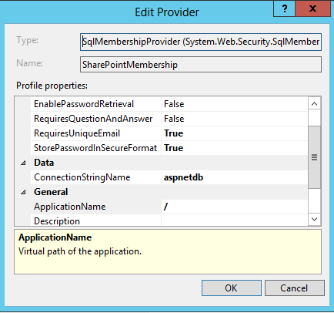334x313 pixels.
Task: Click the properties list scrollbar thumb
Action: coord(314,157)
